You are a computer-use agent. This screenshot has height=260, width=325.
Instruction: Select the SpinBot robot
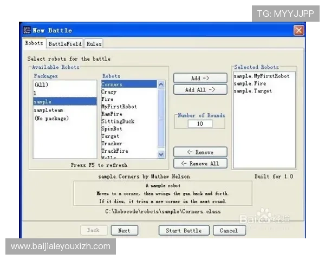pos(129,128)
